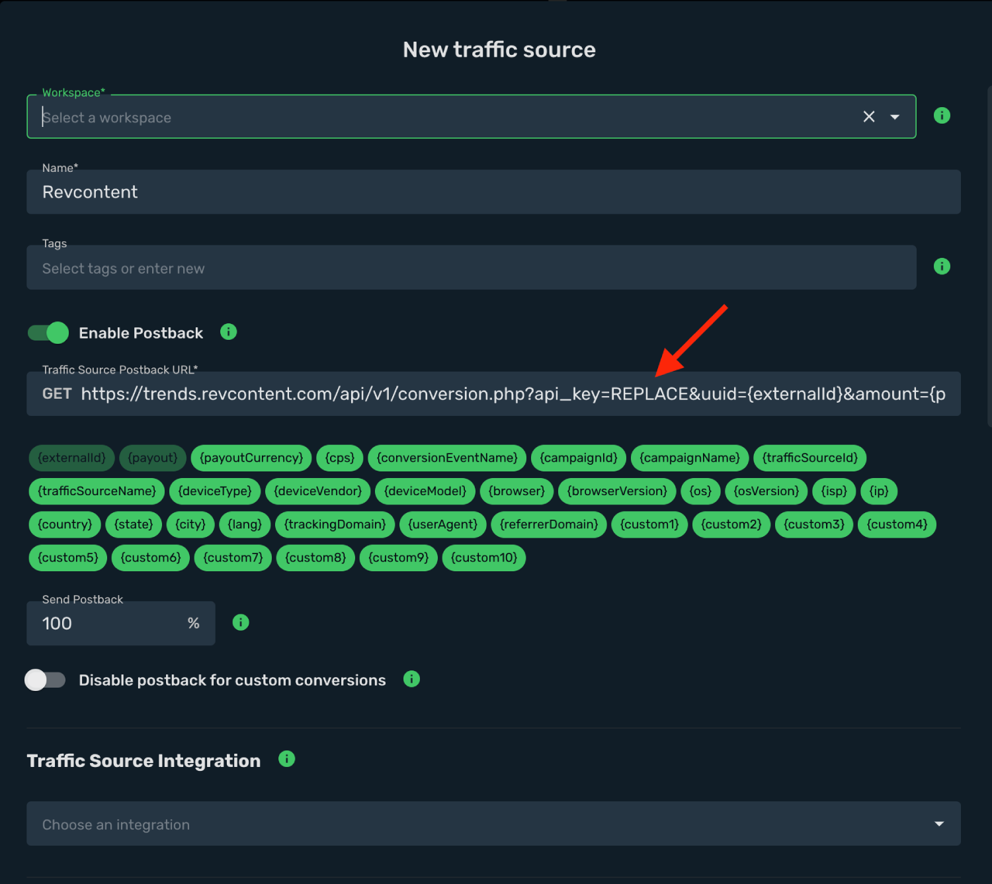Insert the {custom1} token
Screen dimensions: 992x884
pyautogui.click(x=649, y=524)
